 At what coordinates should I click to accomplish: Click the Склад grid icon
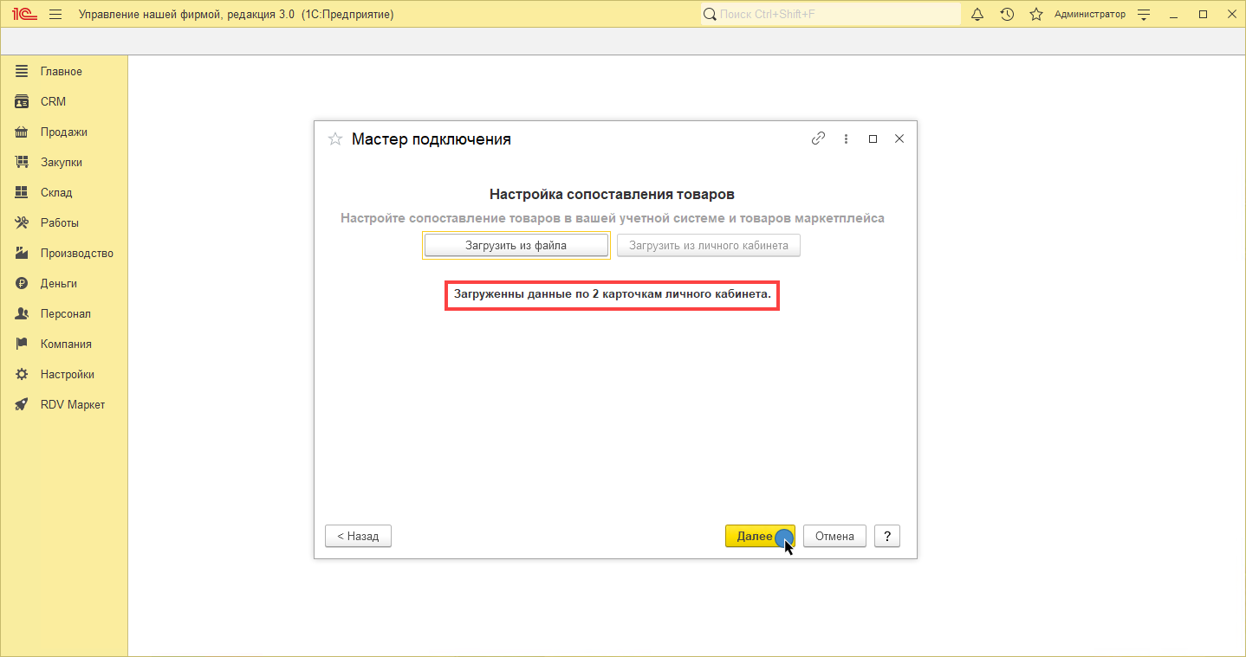pyautogui.click(x=22, y=193)
